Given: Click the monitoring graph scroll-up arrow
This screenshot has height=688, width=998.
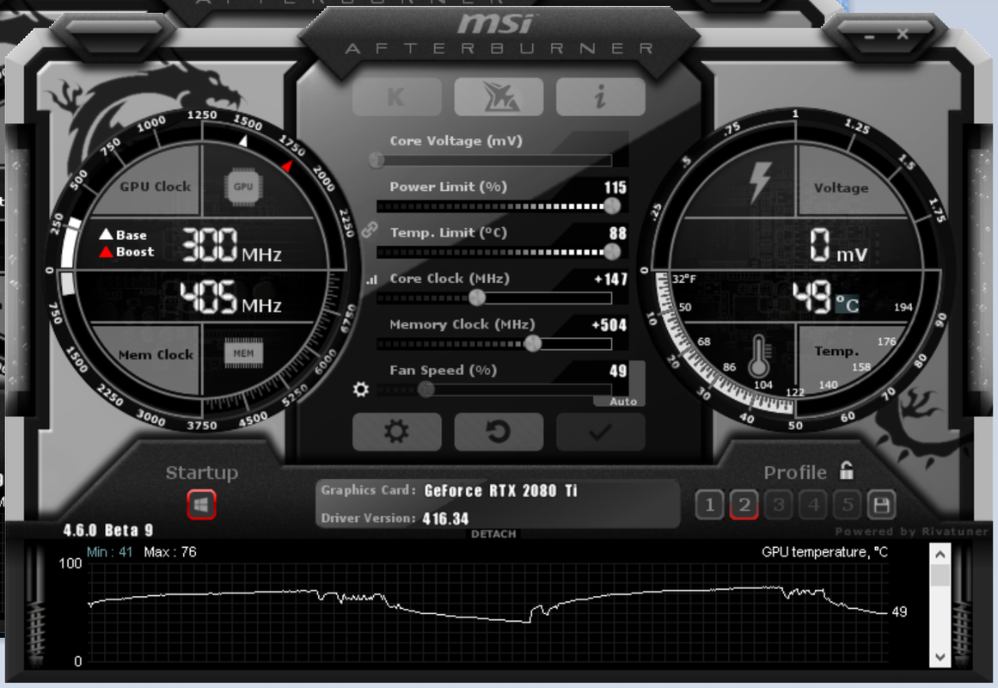Looking at the screenshot, I should pos(940,554).
